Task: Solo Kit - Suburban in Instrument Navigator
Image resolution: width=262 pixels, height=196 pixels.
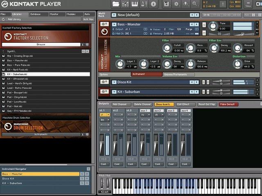Action: pyautogui.click(x=82, y=183)
